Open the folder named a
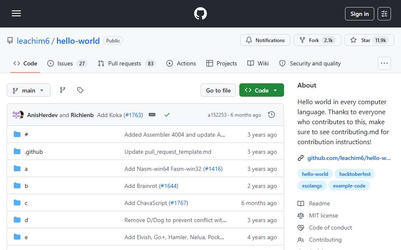 tap(26, 169)
